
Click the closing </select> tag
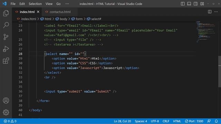point(52,73)
